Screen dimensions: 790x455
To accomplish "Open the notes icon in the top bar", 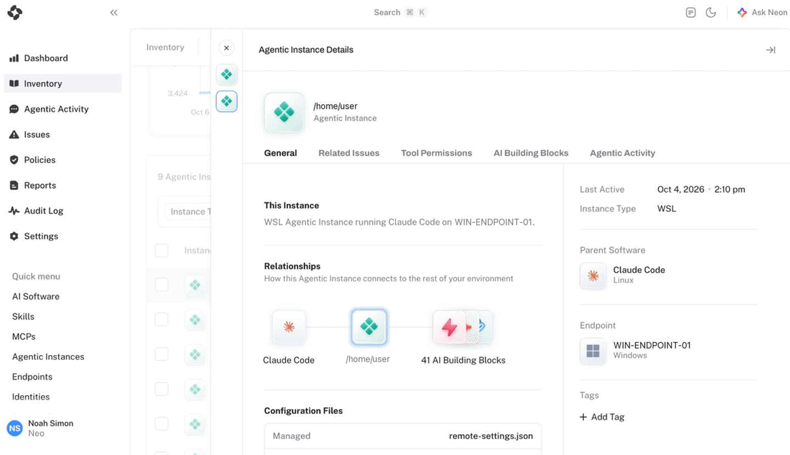I will [x=691, y=13].
